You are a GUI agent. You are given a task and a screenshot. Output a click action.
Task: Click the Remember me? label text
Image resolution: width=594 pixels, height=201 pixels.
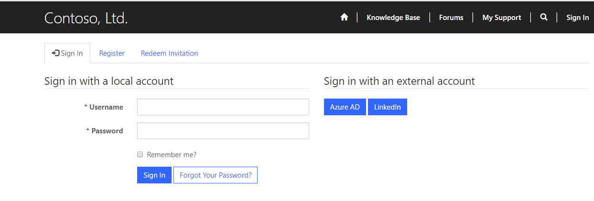[x=172, y=155]
